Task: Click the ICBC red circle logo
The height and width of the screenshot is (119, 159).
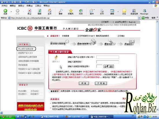Action: (30, 28)
